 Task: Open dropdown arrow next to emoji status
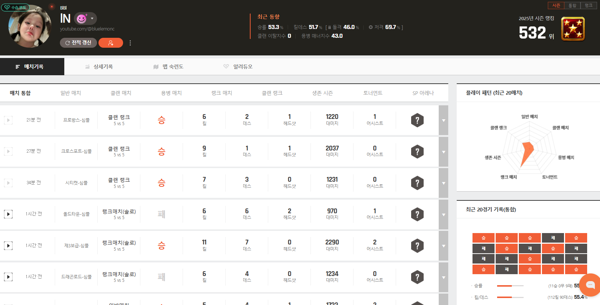(x=92, y=19)
